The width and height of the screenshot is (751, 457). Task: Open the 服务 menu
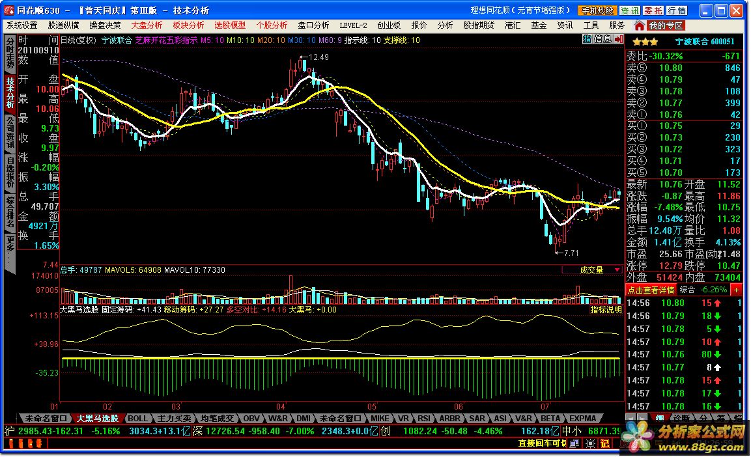click(x=617, y=25)
